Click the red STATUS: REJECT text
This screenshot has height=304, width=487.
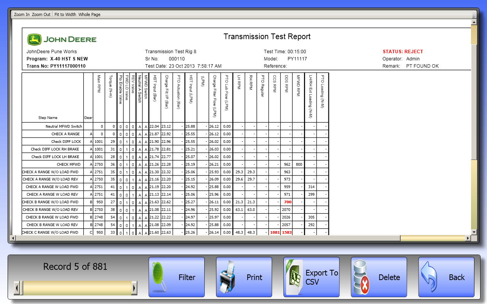tap(403, 52)
